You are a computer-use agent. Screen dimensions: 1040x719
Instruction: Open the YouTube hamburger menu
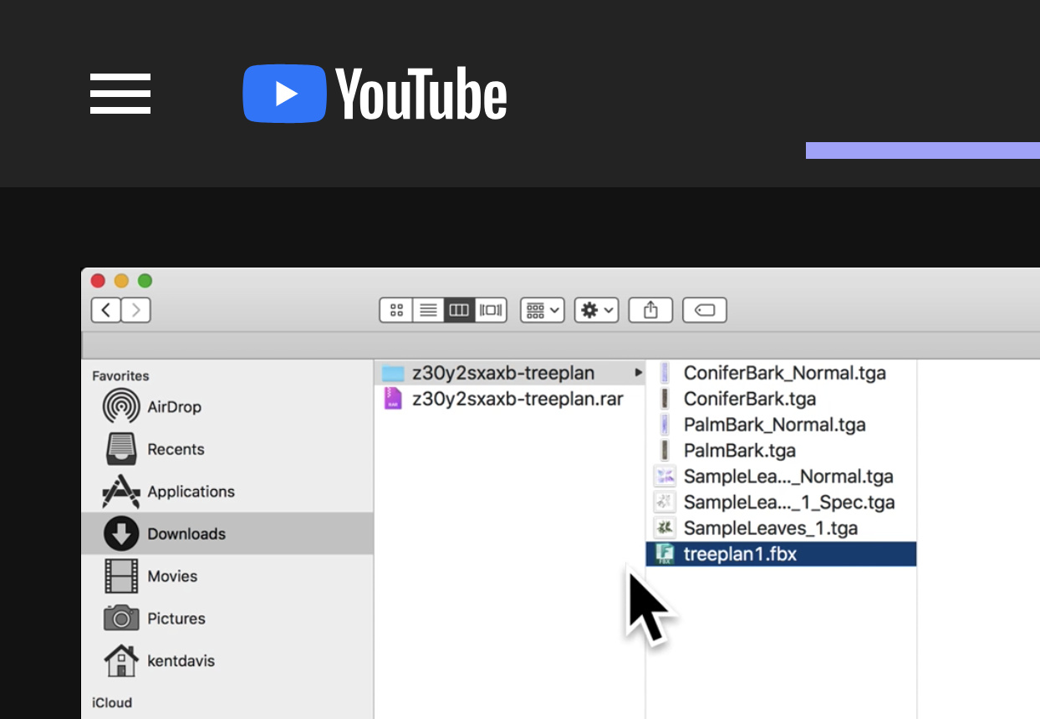[x=120, y=93]
